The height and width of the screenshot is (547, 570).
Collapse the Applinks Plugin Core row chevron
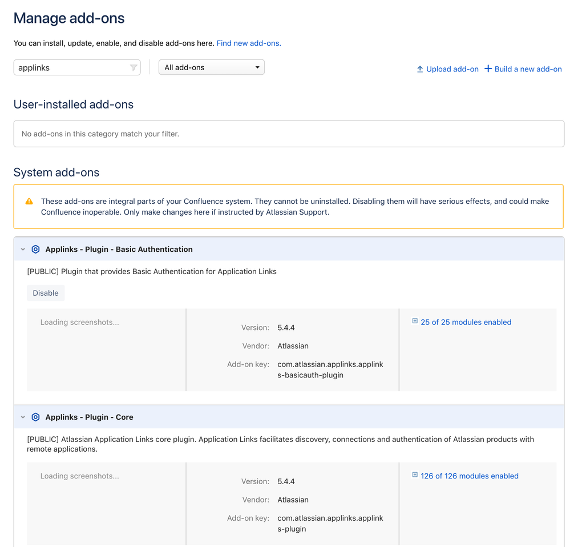click(x=23, y=417)
